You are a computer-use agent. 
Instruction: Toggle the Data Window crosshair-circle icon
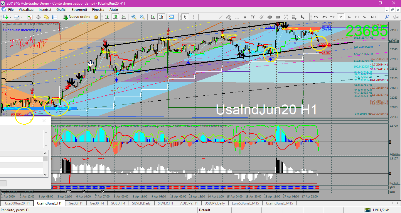tap(38, 17)
